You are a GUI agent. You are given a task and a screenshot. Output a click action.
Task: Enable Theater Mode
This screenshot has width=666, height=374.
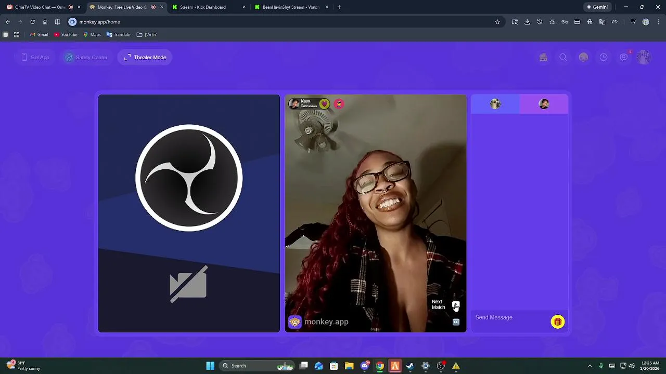tap(145, 57)
